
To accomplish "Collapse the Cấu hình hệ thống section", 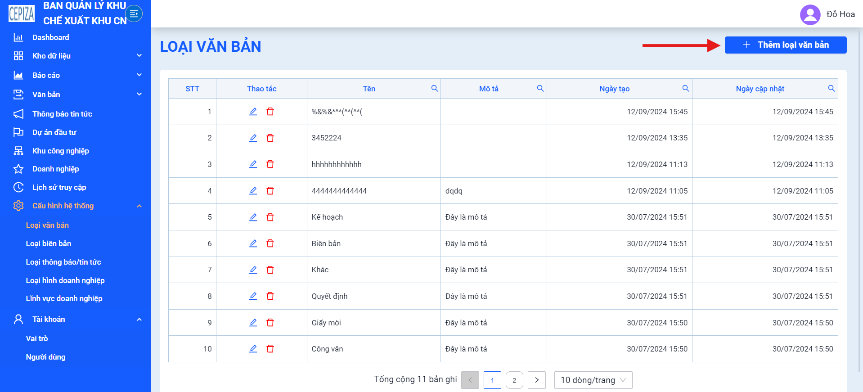I will pyautogui.click(x=76, y=206).
